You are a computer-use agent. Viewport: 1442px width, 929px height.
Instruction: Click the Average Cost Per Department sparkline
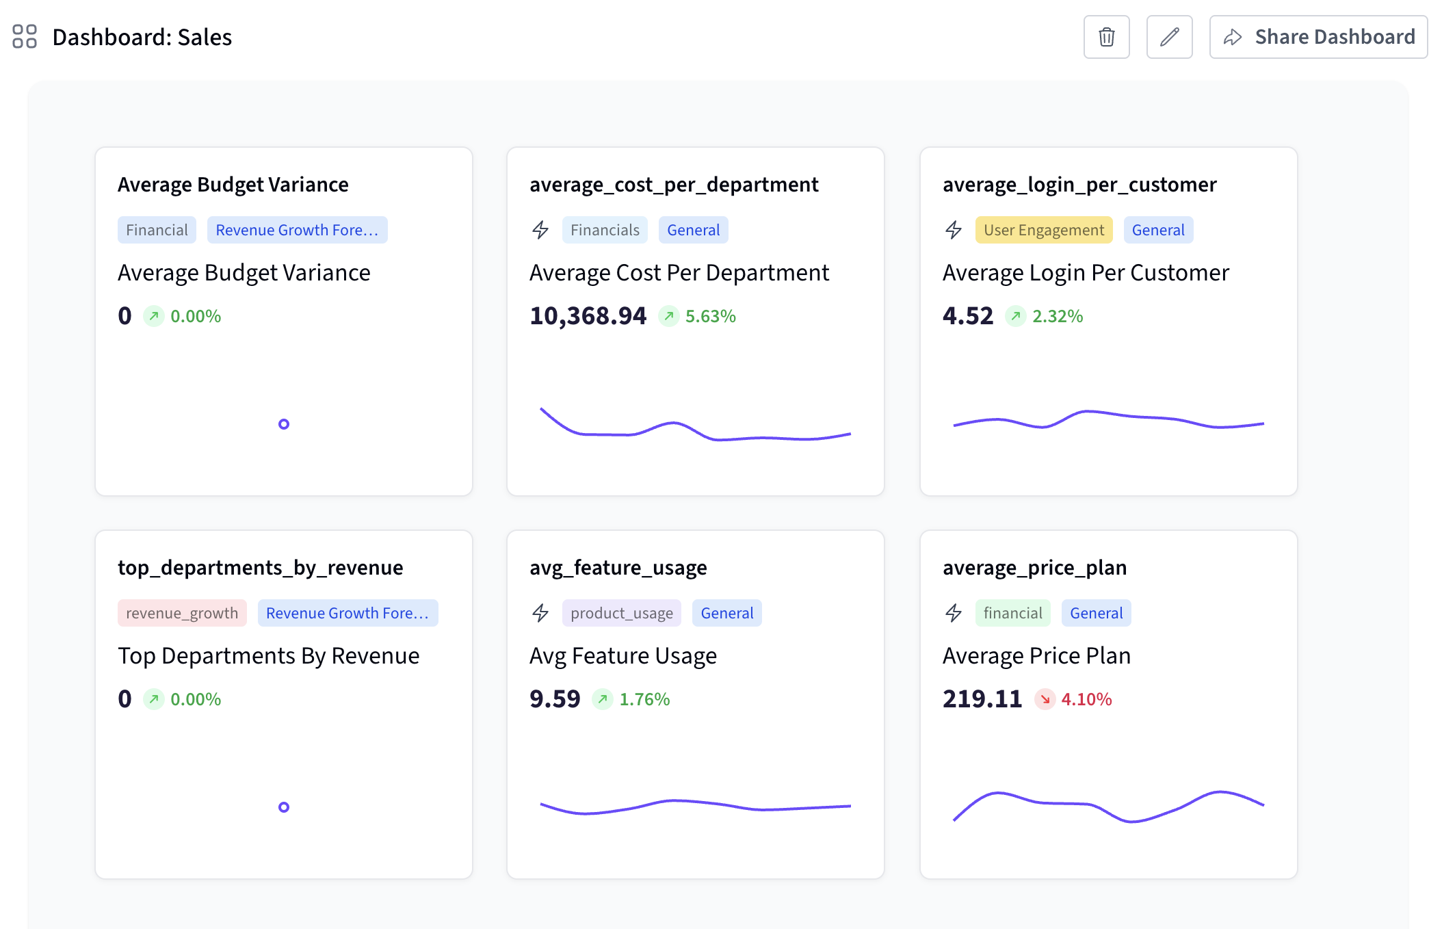tap(696, 424)
